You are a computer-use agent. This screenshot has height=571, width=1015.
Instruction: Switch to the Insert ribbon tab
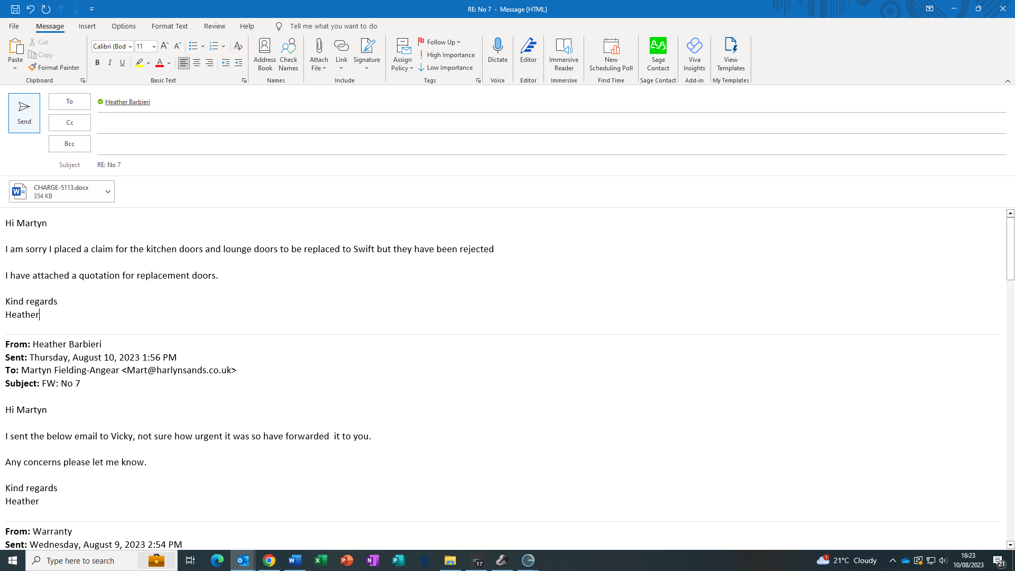(87, 26)
